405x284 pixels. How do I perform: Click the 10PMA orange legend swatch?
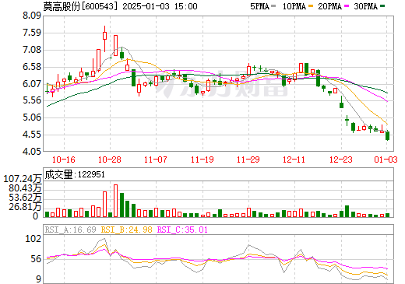coord(311,6)
